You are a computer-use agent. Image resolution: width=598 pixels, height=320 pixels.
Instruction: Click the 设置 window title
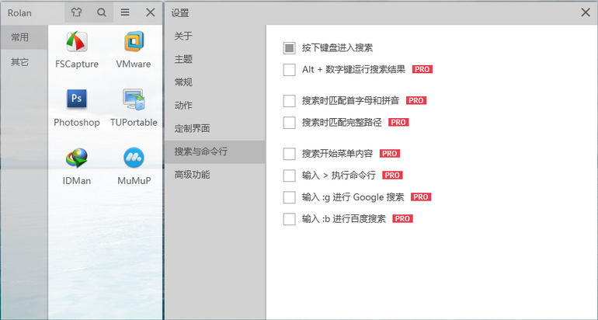[x=180, y=13]
